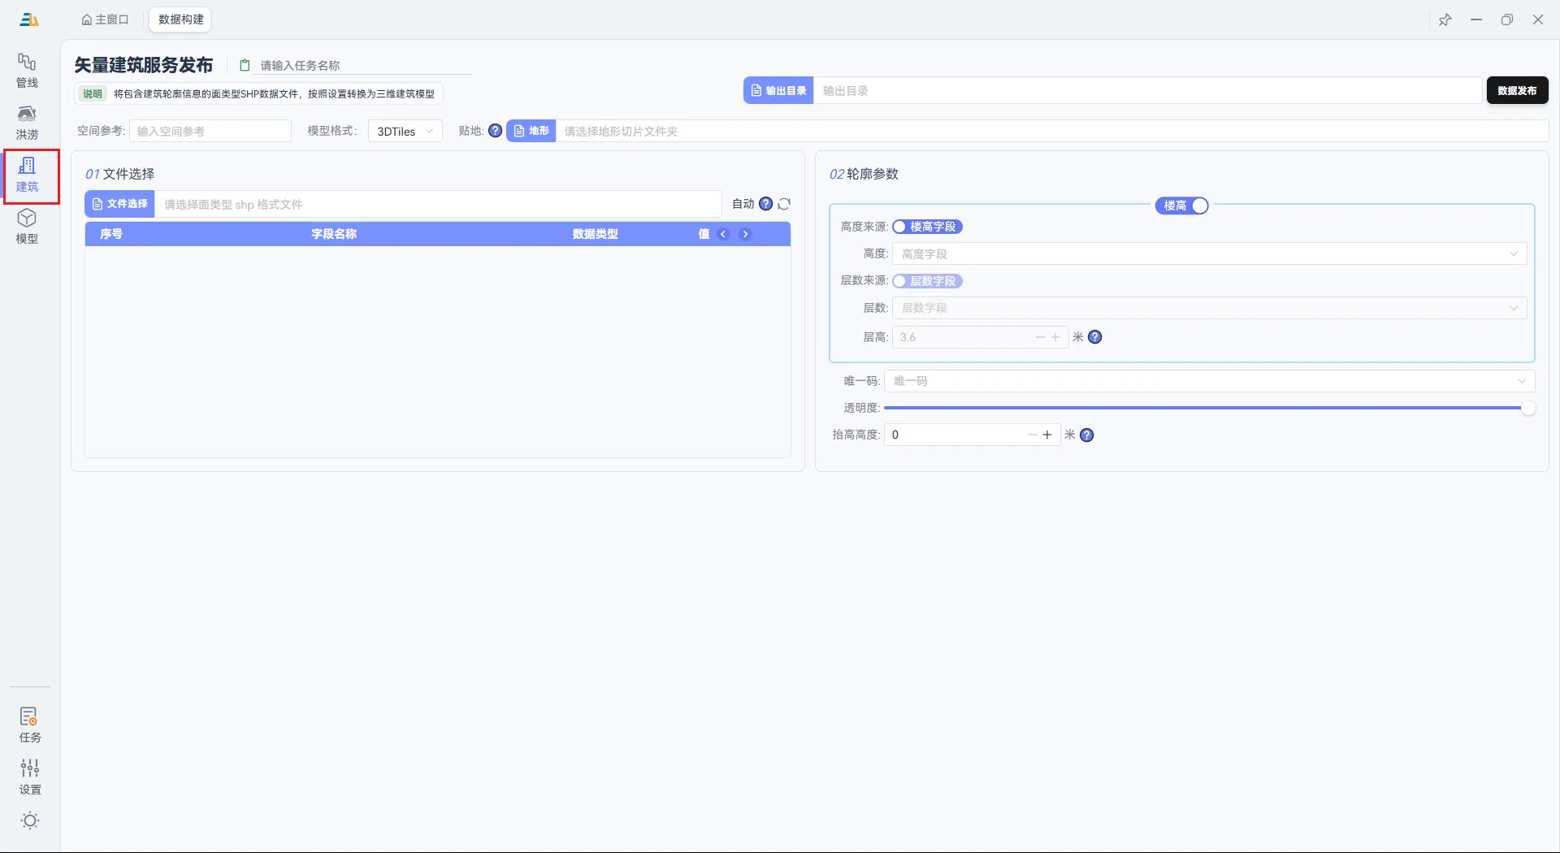
Task: Open the 管线 pipeline module in sidebar
Action: click(x=27, y=71)
